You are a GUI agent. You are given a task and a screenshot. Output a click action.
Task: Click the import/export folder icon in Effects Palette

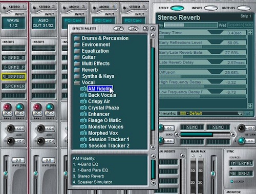pos(133,29)
